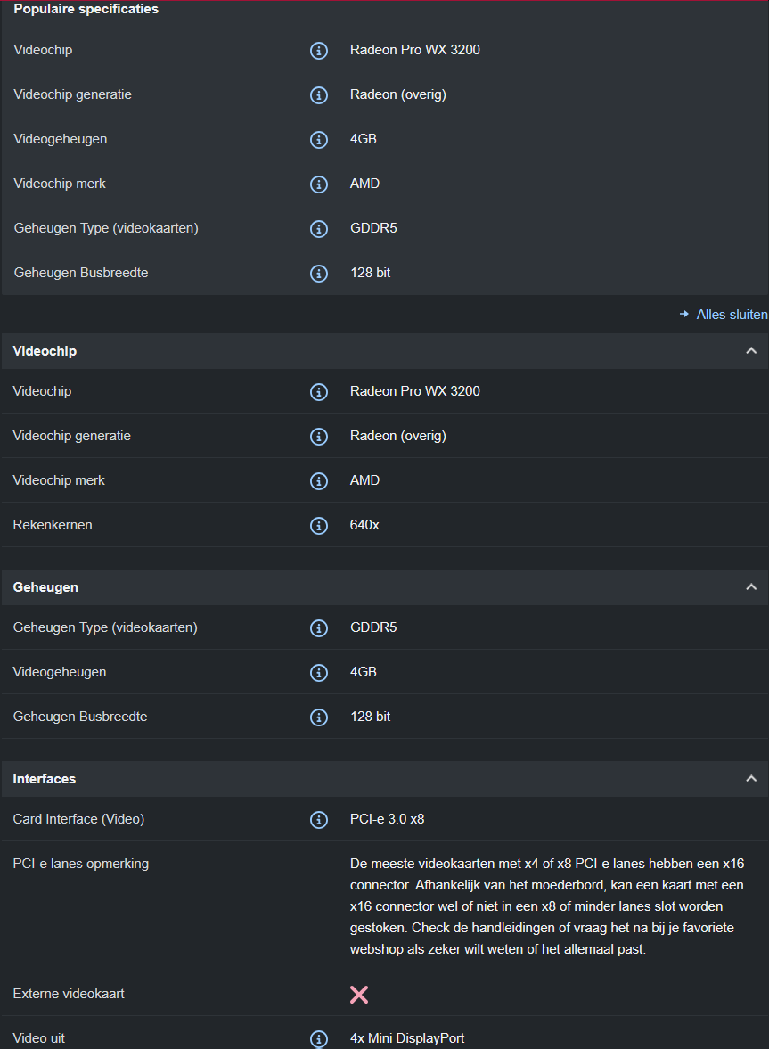Click Videogeheugen info icon in Geheugen section
This screenshot has width=769, height=1049.
point(319,673)
